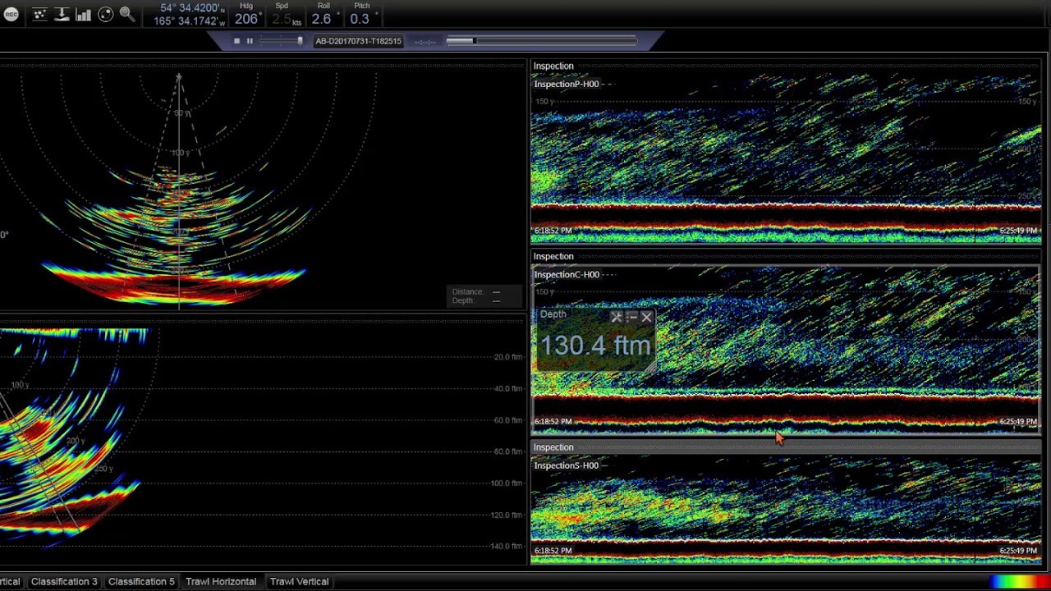
Task: Minimize the Depth info widget
Action: (631, 317)
